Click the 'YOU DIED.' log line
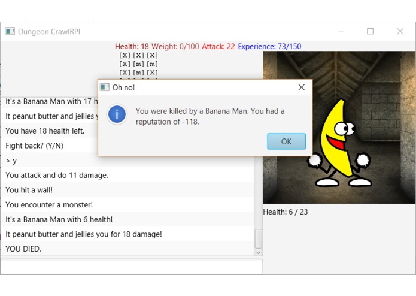416x296 pixels. (23, 249)
